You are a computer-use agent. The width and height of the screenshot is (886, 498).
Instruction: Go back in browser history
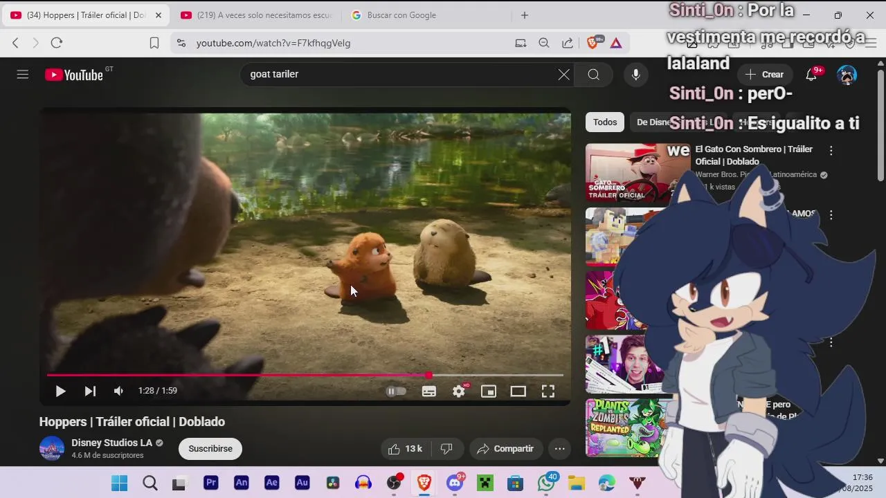(x=15, y=43)
